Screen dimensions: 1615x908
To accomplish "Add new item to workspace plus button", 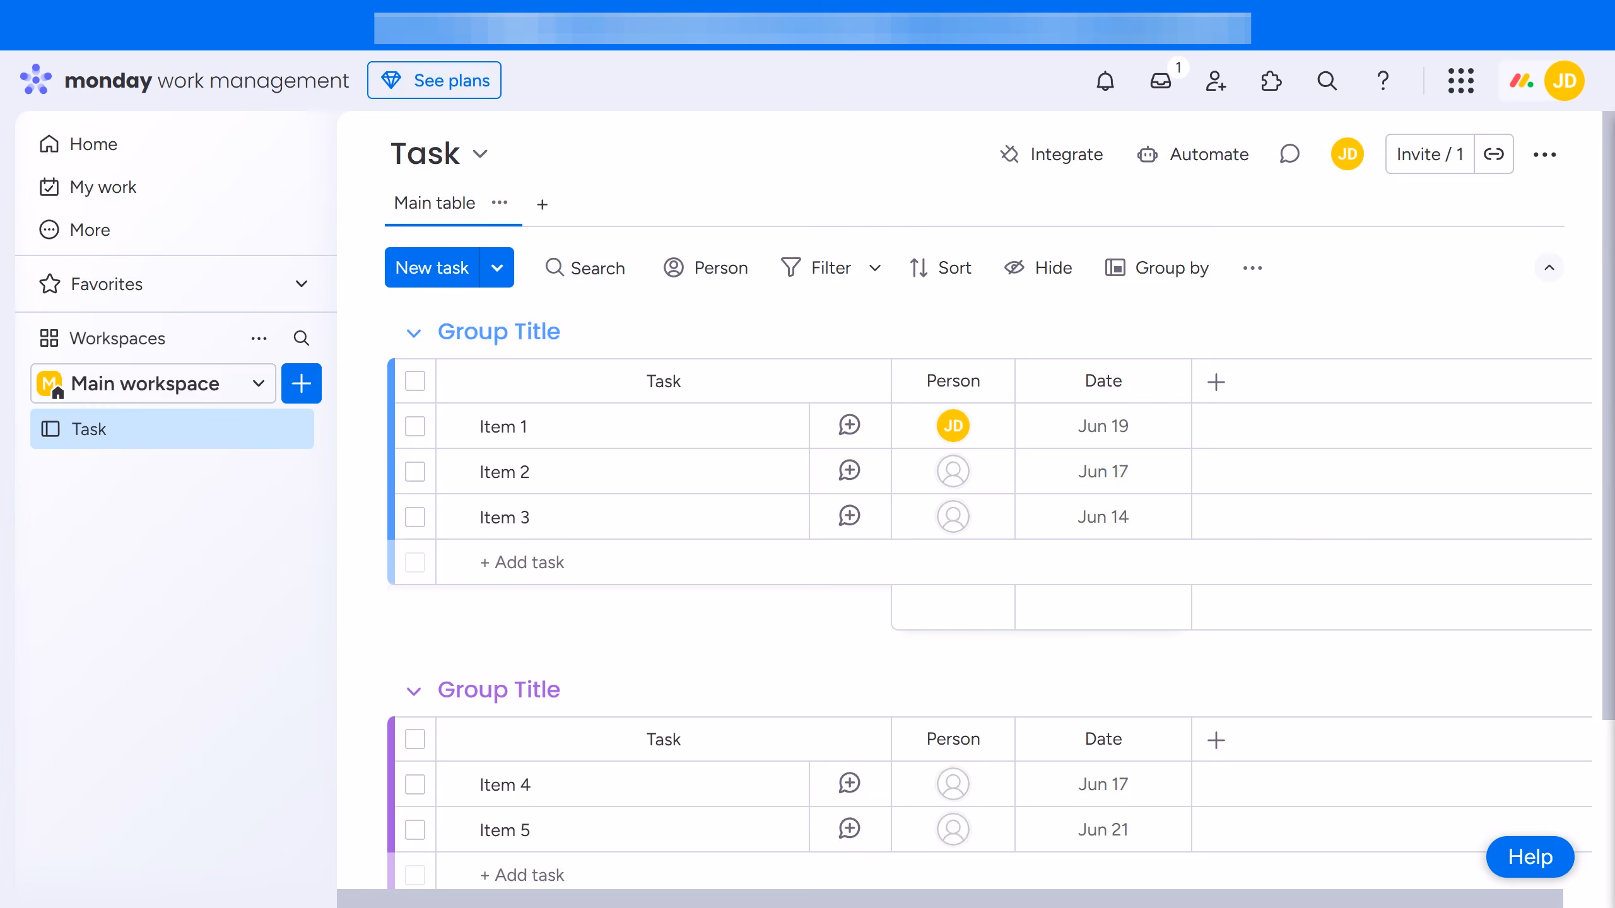I will coord(301,383).
